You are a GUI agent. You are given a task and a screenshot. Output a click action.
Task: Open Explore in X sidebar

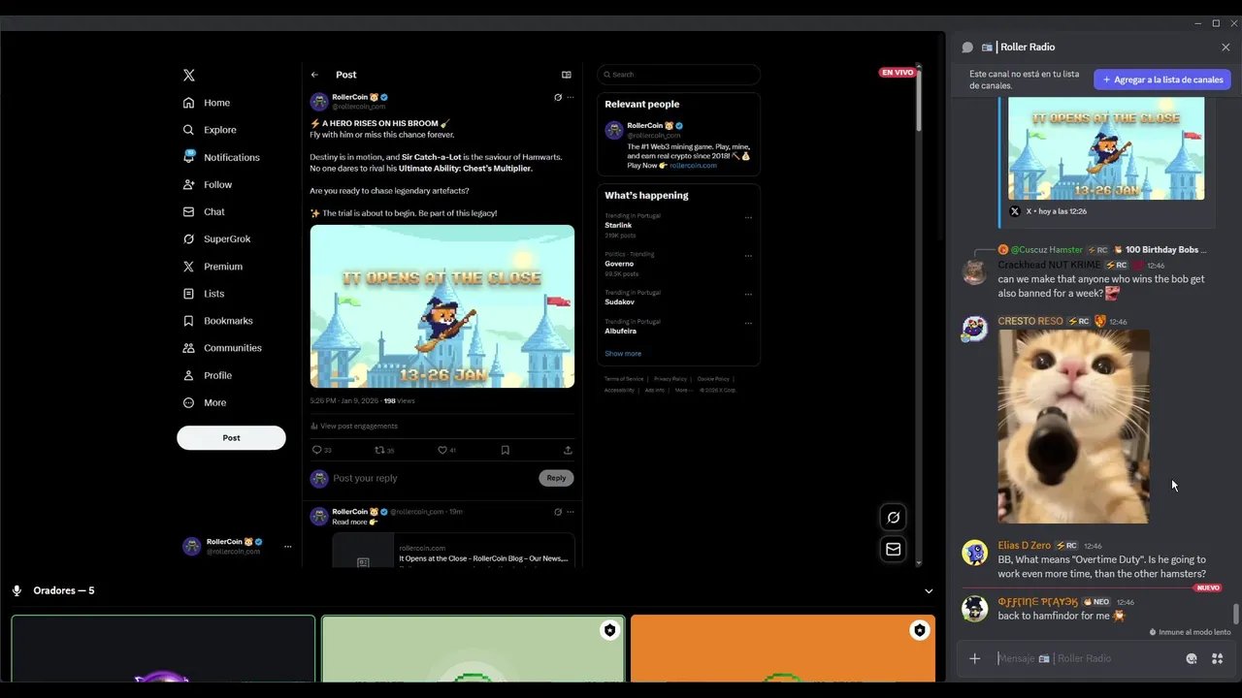pyautogui.click(x=210, y=130)
